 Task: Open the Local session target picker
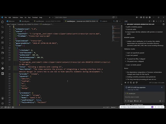click(127, 104)
